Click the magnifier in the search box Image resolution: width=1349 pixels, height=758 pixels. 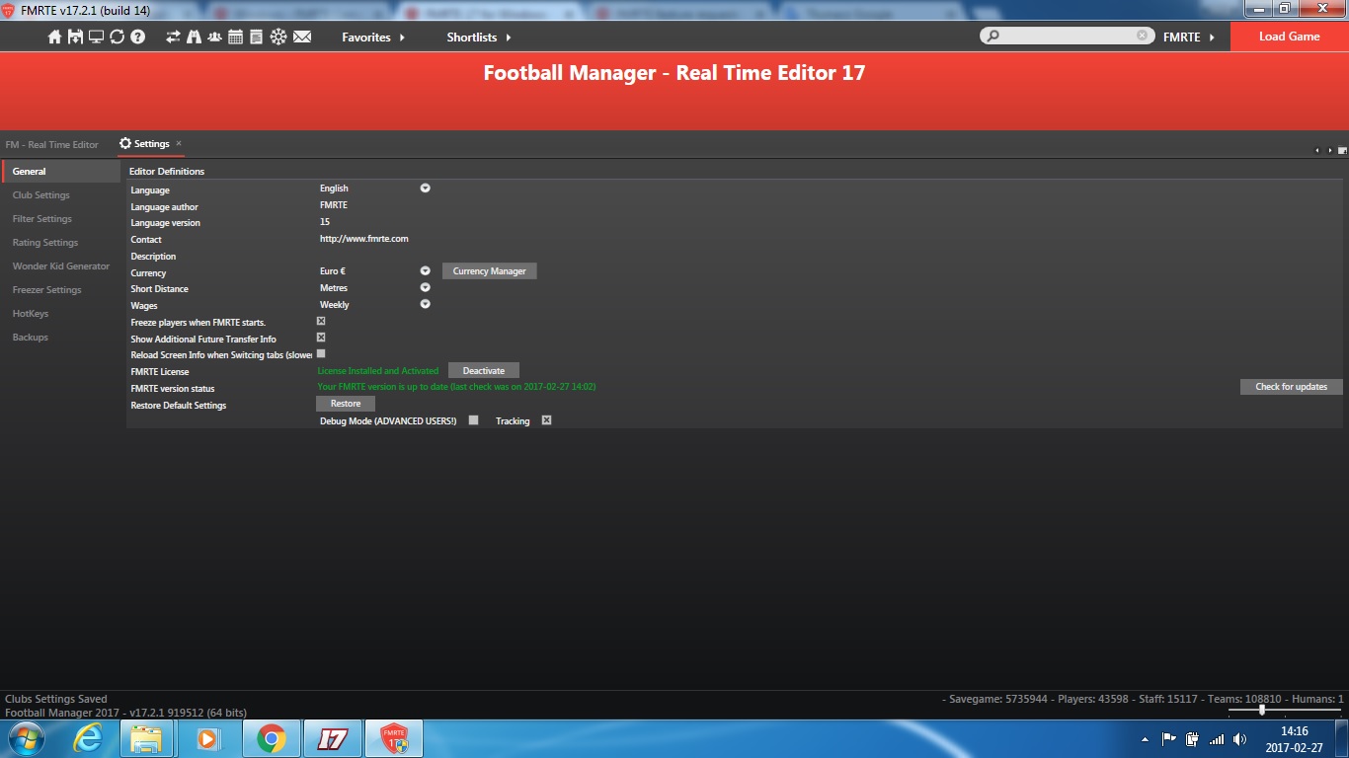click(x=993, y=36)
